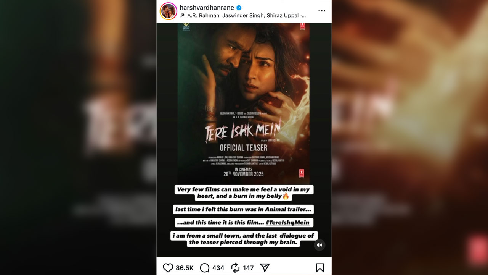
Task: Repost using the arrows icon
Action: point(235,268)
